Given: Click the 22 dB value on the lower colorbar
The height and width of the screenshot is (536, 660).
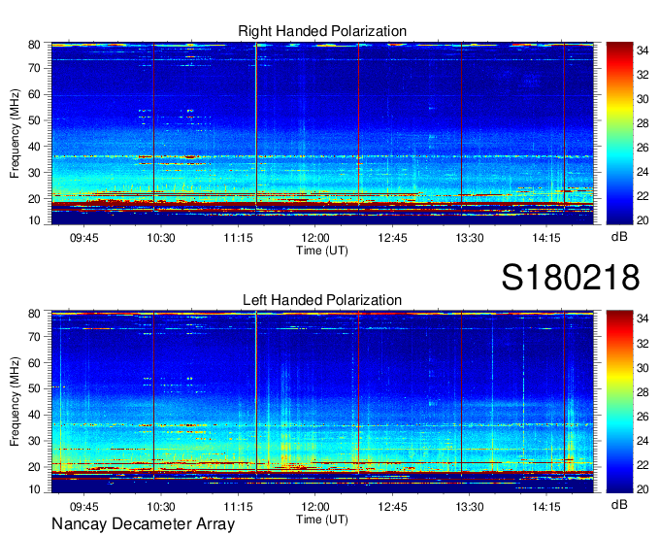Looking at the screenshot, I should point(643,465).
